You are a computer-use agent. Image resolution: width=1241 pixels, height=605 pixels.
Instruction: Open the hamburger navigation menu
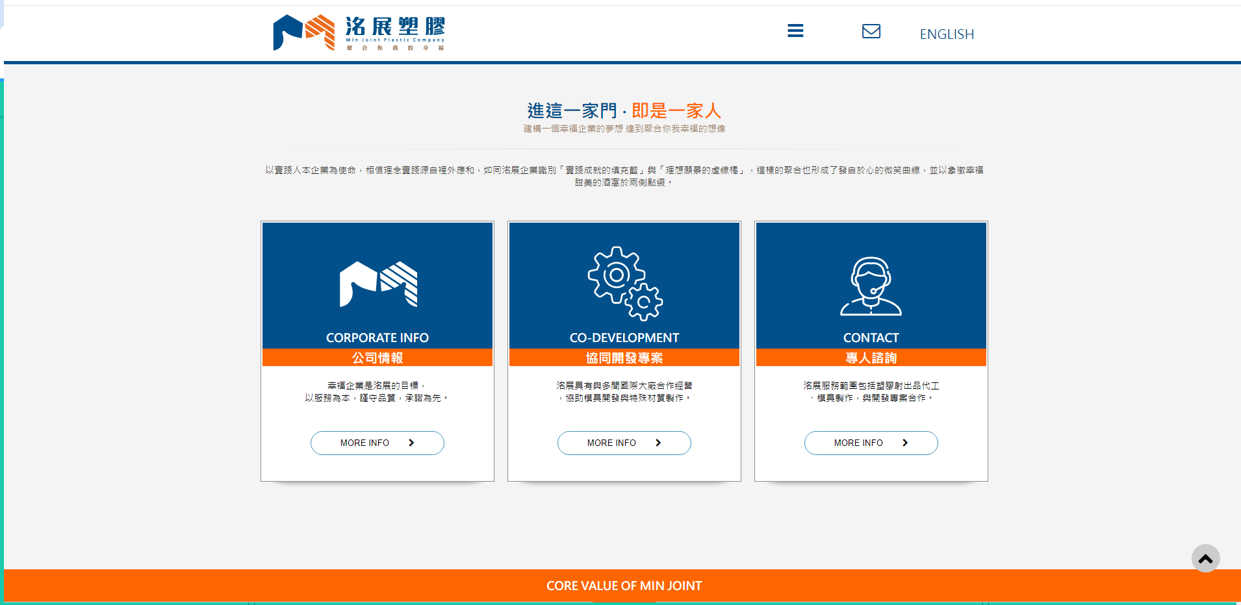tap(795, 31)
